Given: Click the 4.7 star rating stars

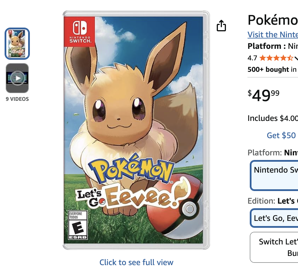Looking at the screenshot, I should click(x=276, y=58).
